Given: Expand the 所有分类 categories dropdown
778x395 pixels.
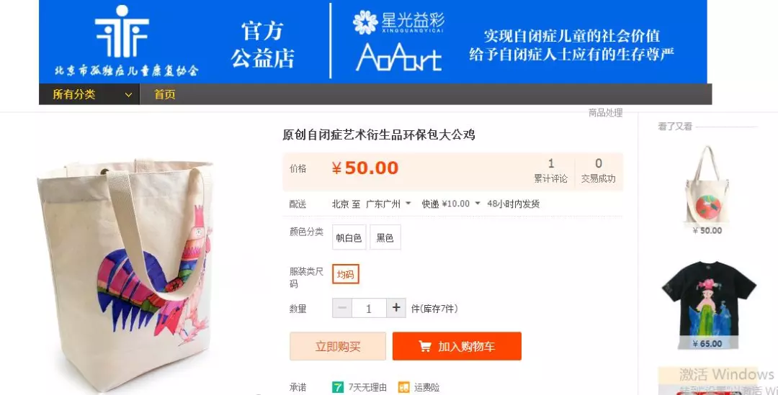Looking at the screenshot, I should [89, 94].
